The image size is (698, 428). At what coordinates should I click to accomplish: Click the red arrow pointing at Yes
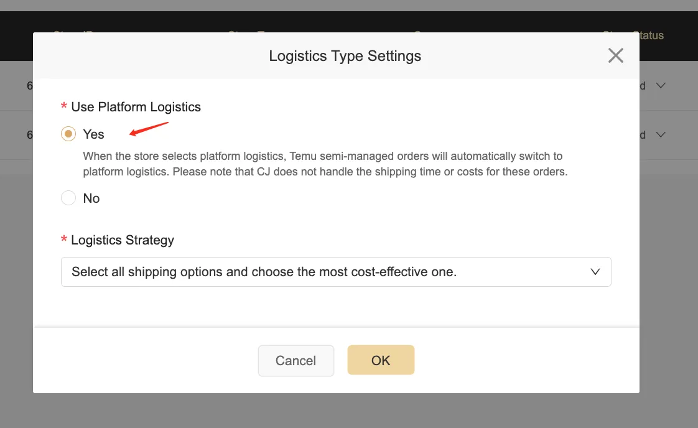(148, 129)
